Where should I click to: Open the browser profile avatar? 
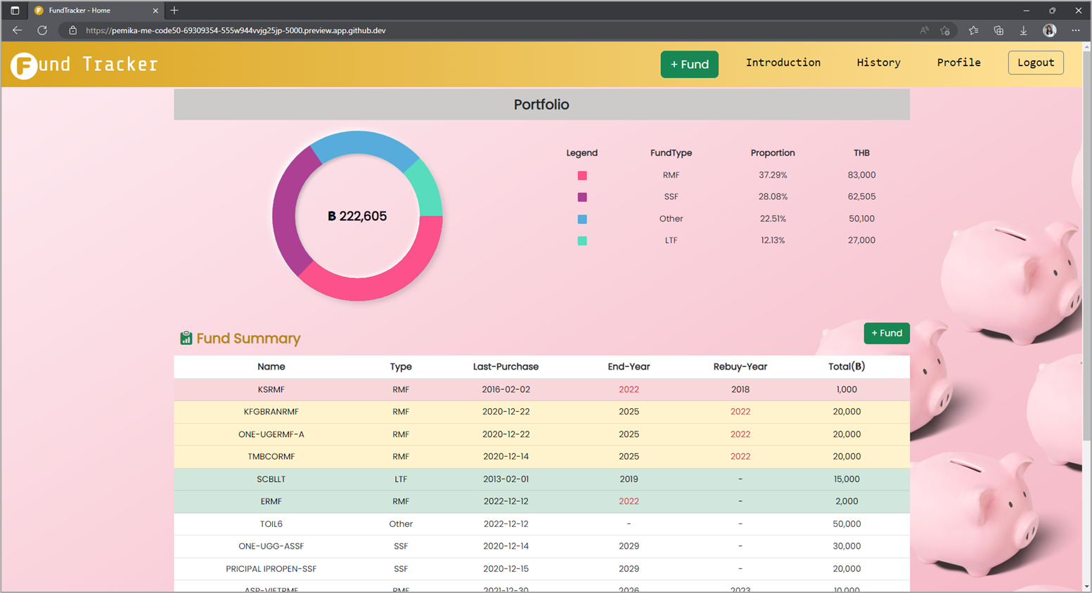1049,30
